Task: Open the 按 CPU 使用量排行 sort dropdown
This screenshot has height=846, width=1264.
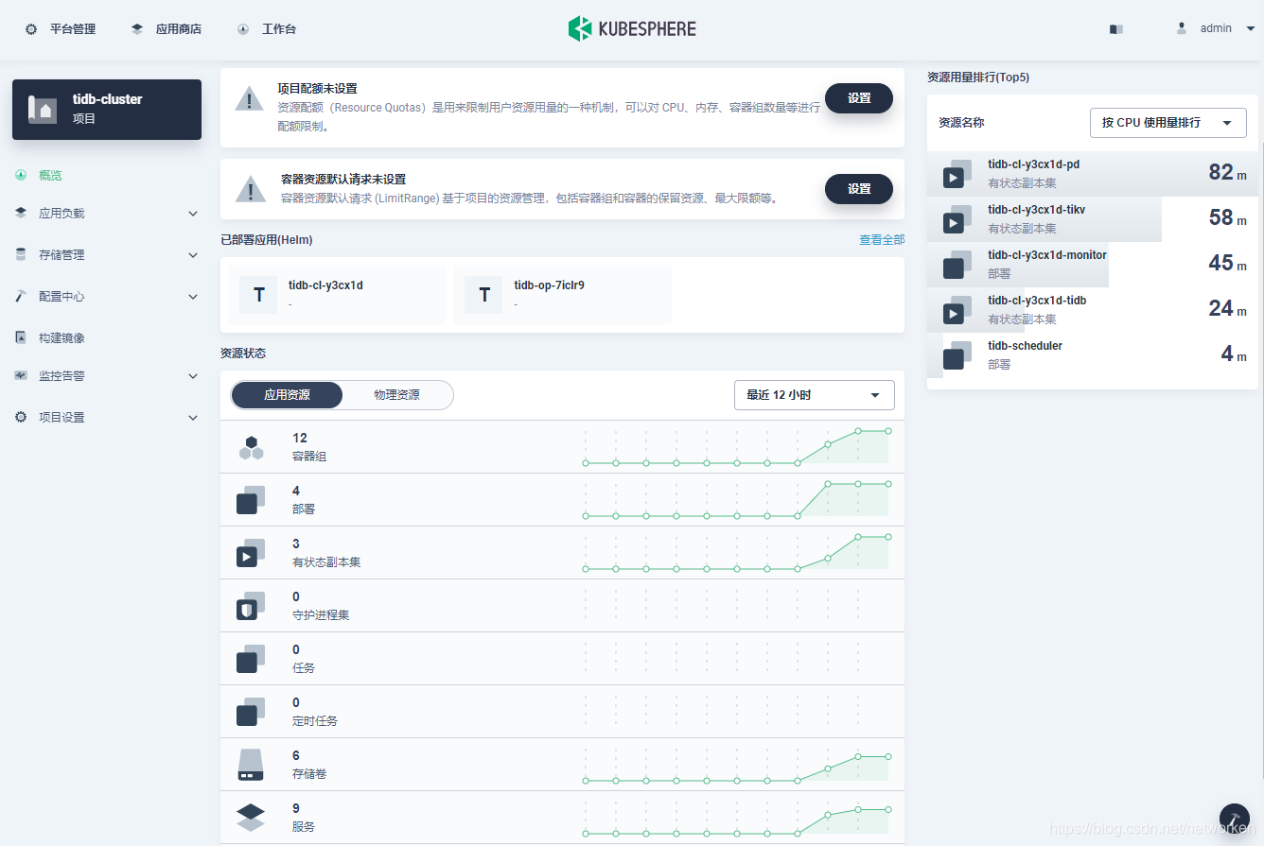Action: 1167,123
